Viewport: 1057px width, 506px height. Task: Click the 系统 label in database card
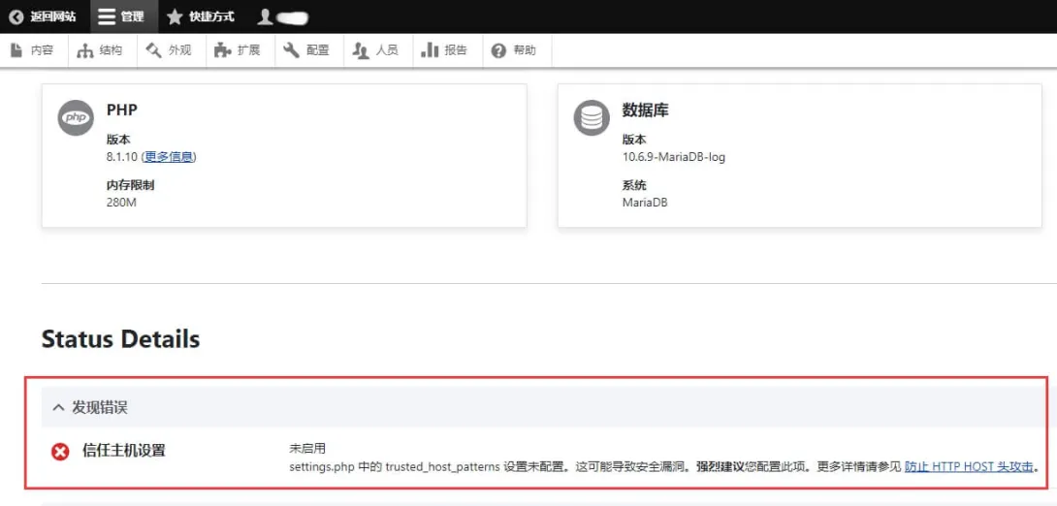click(x=634, y=184)
